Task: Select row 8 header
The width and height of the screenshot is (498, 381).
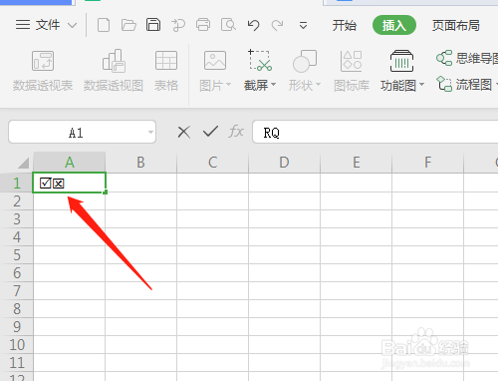Action: pos(17,309)
